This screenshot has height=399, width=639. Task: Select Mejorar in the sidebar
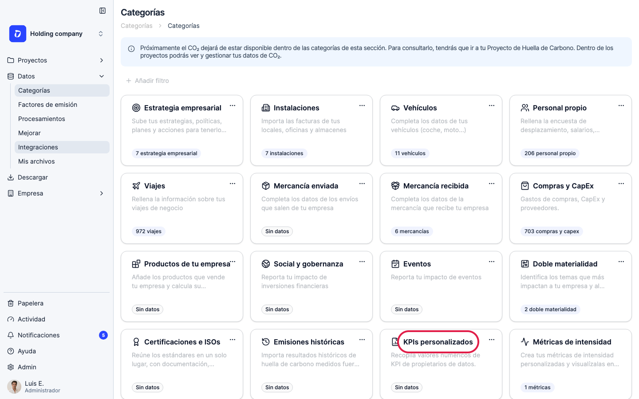62,133
